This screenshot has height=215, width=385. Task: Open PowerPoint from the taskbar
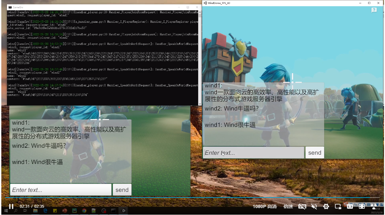[x=64, y=211]
